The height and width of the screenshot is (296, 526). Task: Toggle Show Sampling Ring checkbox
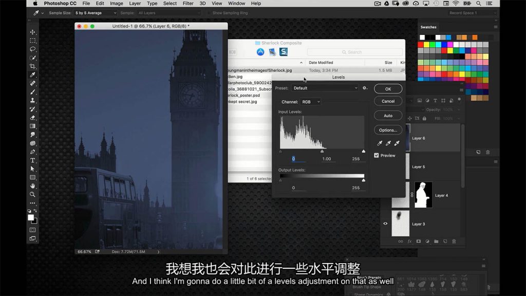pyautogui.click(x=209, y=13)
